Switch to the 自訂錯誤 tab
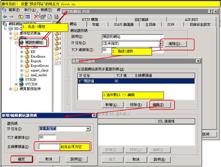 coord(142,19)
